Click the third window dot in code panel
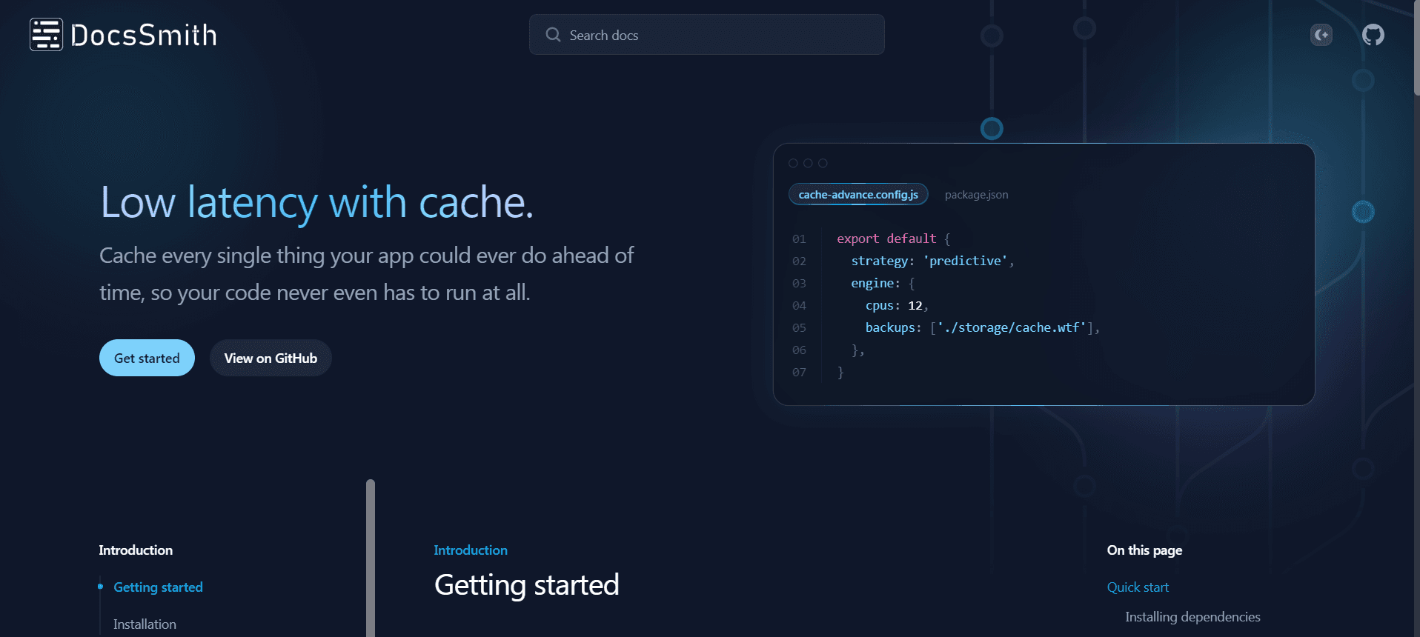Image resolution: width=1420 pixels, height=637 pixels. point(823,163)
